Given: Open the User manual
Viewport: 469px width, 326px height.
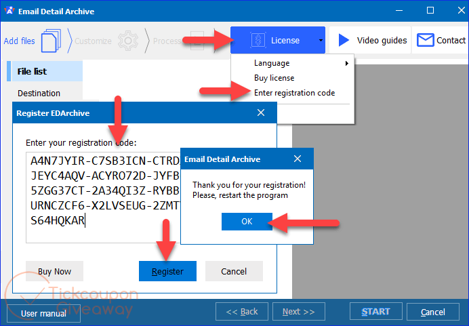Looking at the screenshot, I should 43,313.
